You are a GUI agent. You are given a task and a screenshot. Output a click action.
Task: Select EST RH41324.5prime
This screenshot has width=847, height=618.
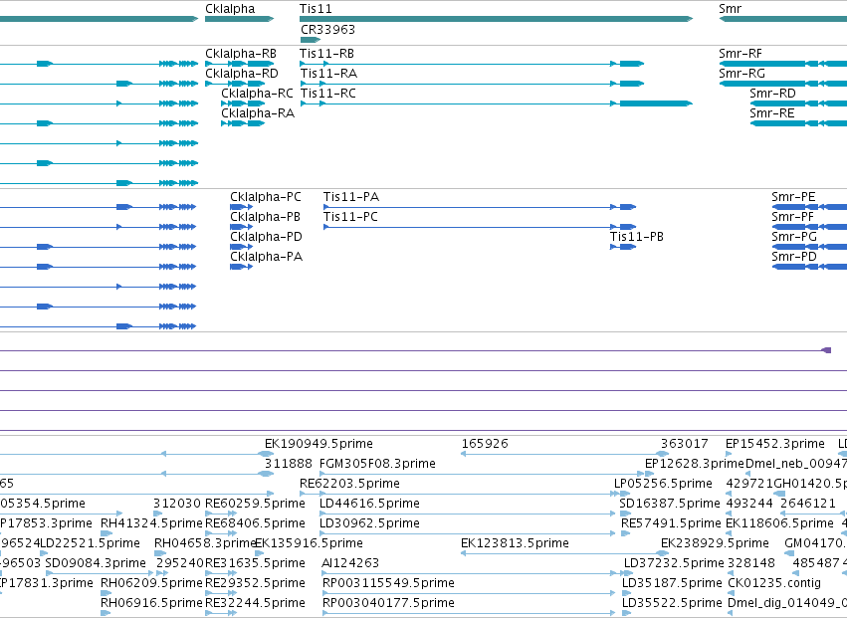(151, 524)
